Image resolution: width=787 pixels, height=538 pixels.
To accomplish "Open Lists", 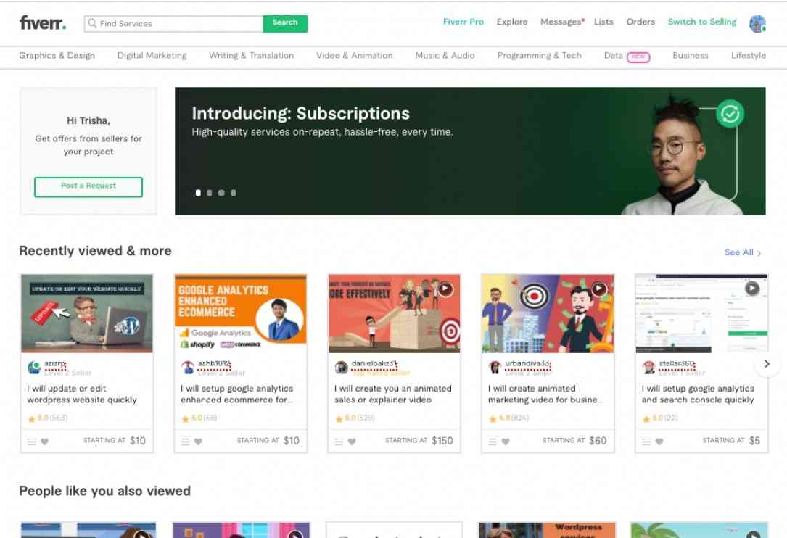I will click(x=603, y=22).
